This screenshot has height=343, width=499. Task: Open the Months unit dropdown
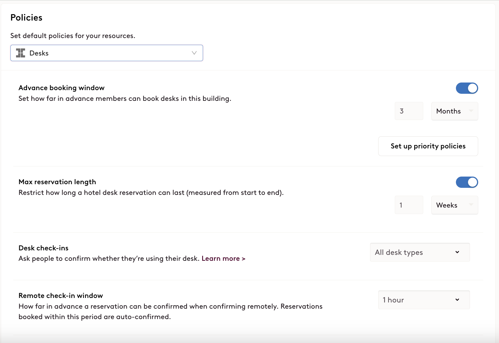tap(455, 111)
